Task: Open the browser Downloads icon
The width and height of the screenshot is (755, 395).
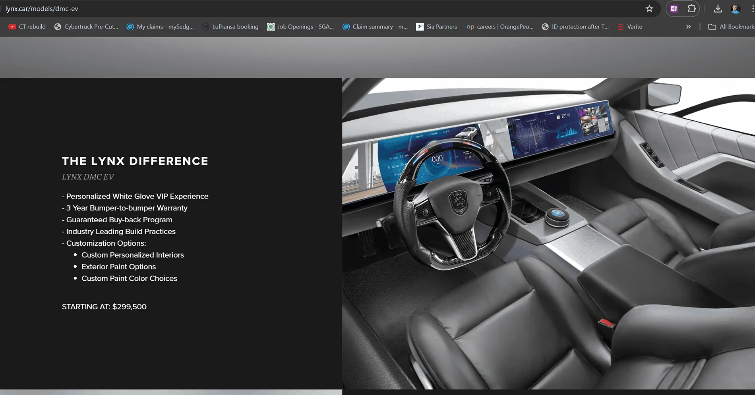Action: tap(718, 9)
